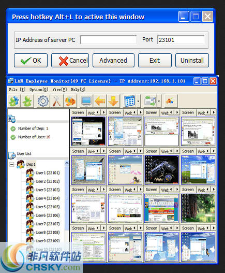Collapse the Dep1 tree node
Viewport: 225px width, 273px height.
(x=12, y=164)
